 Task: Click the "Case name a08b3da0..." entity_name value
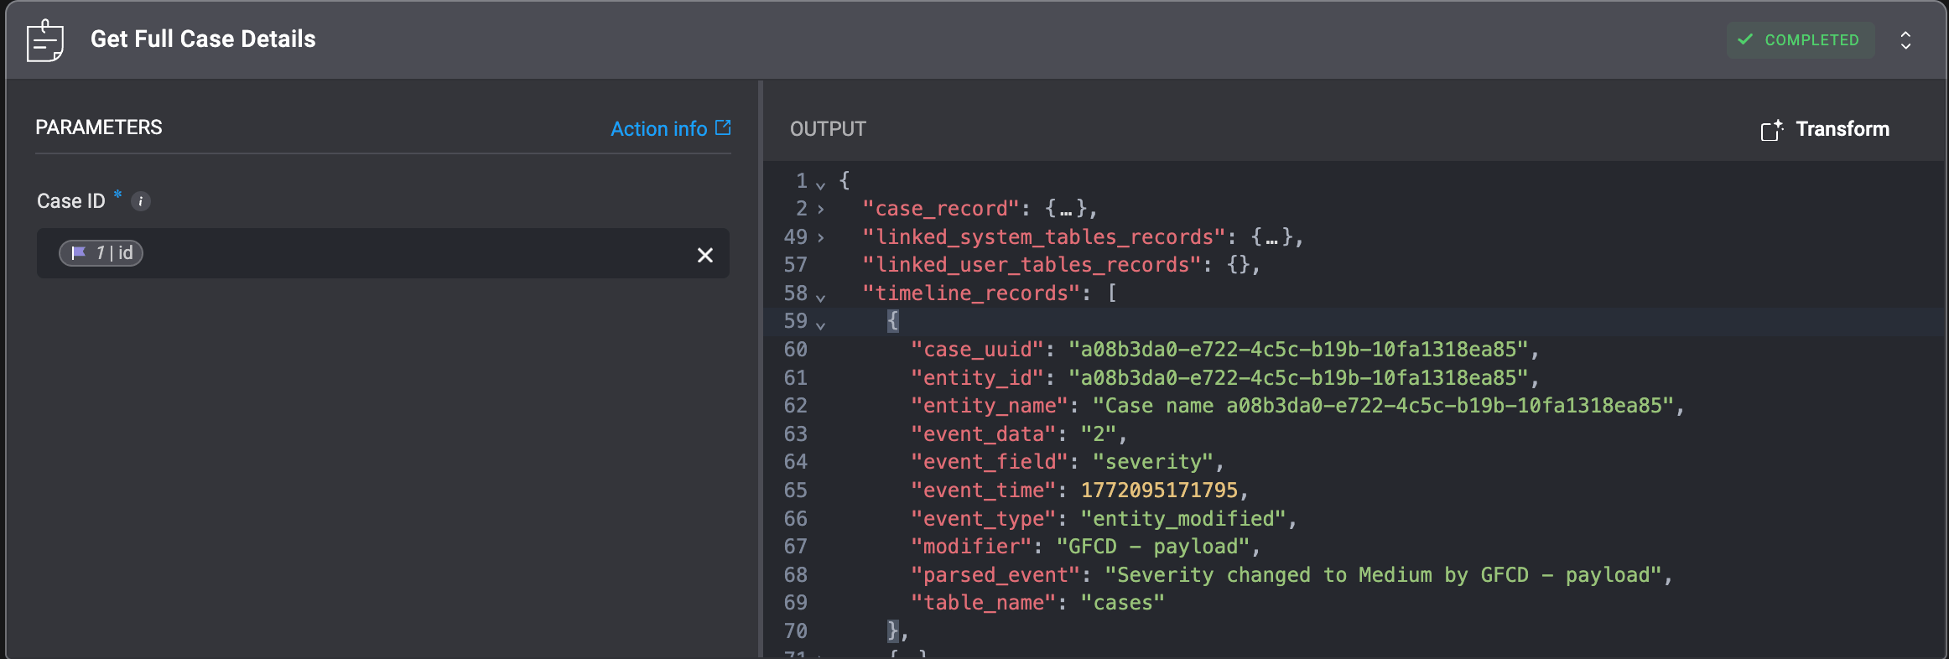[x=1383, y=406]
